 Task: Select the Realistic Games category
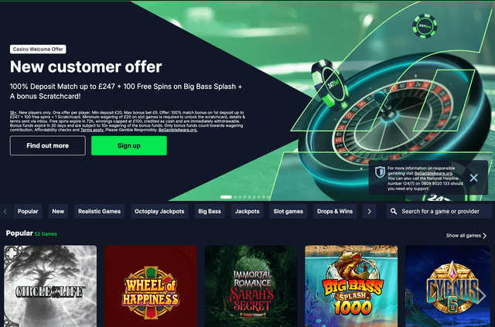(100, 211)
